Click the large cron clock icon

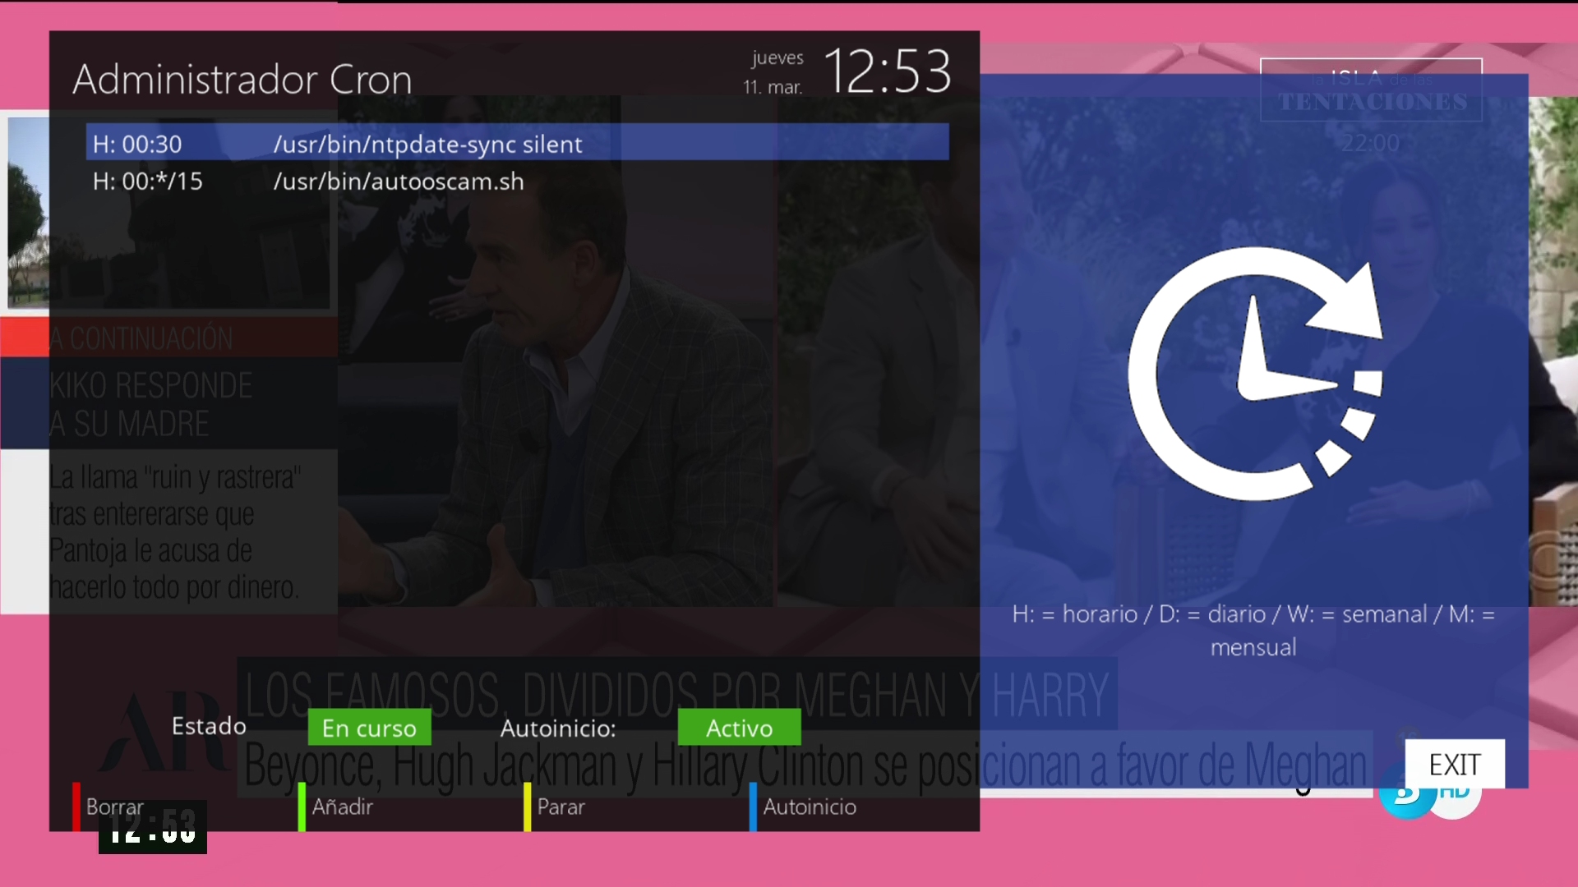pos(1255,375)
